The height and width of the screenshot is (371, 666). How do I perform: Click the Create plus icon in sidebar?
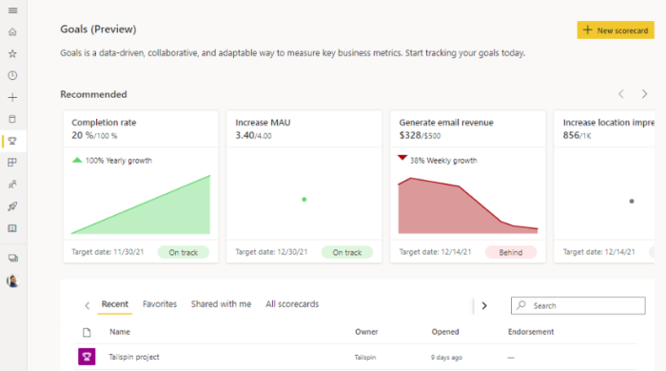pyautogui.click(x=12, y=97)
